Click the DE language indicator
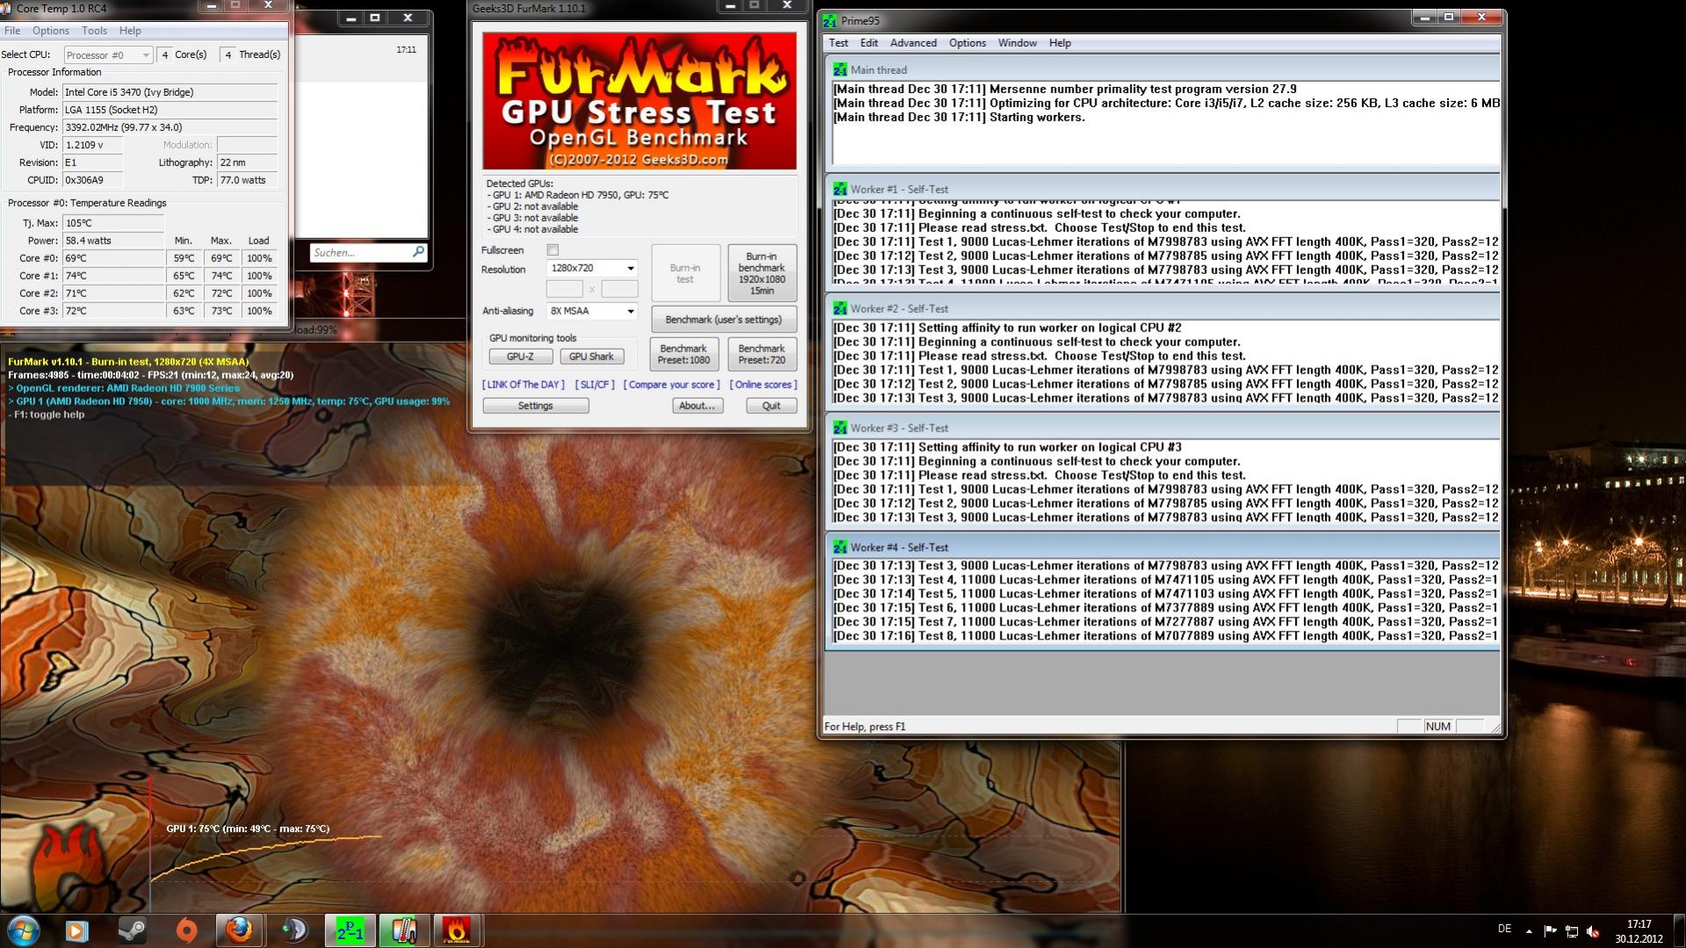 [x=1504, y=930]
